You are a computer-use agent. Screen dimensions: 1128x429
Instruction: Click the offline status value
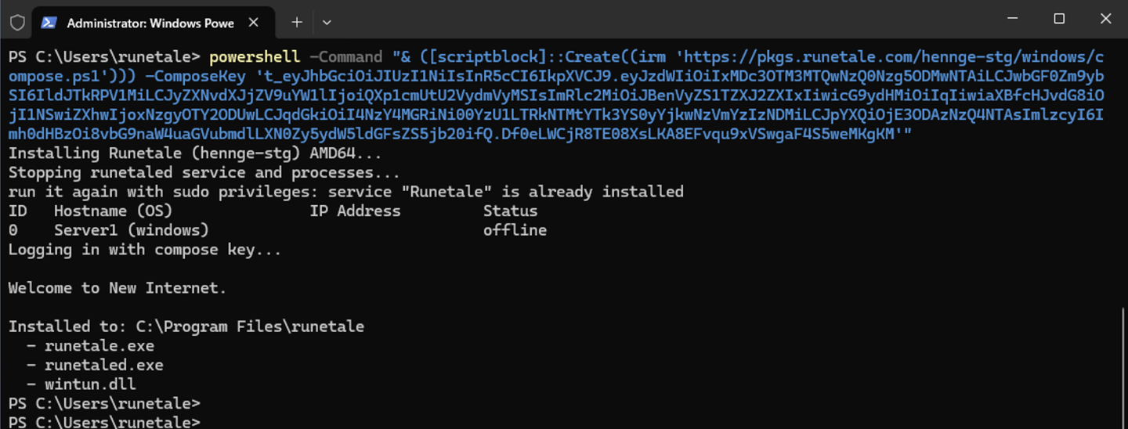pos(515,230)
